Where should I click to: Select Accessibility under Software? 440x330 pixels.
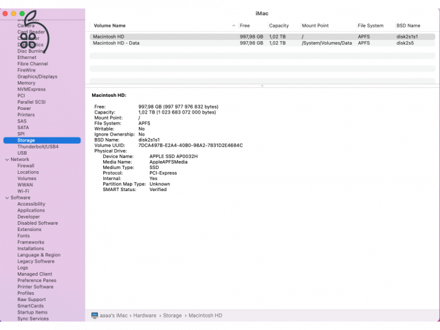(x=31, y=203)
